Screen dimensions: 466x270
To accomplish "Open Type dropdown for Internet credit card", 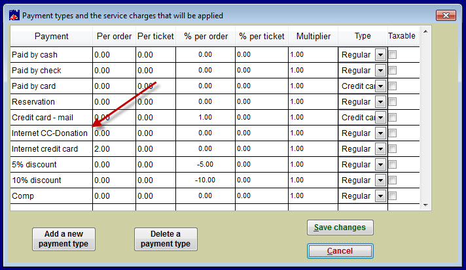I will coord(380,149).
